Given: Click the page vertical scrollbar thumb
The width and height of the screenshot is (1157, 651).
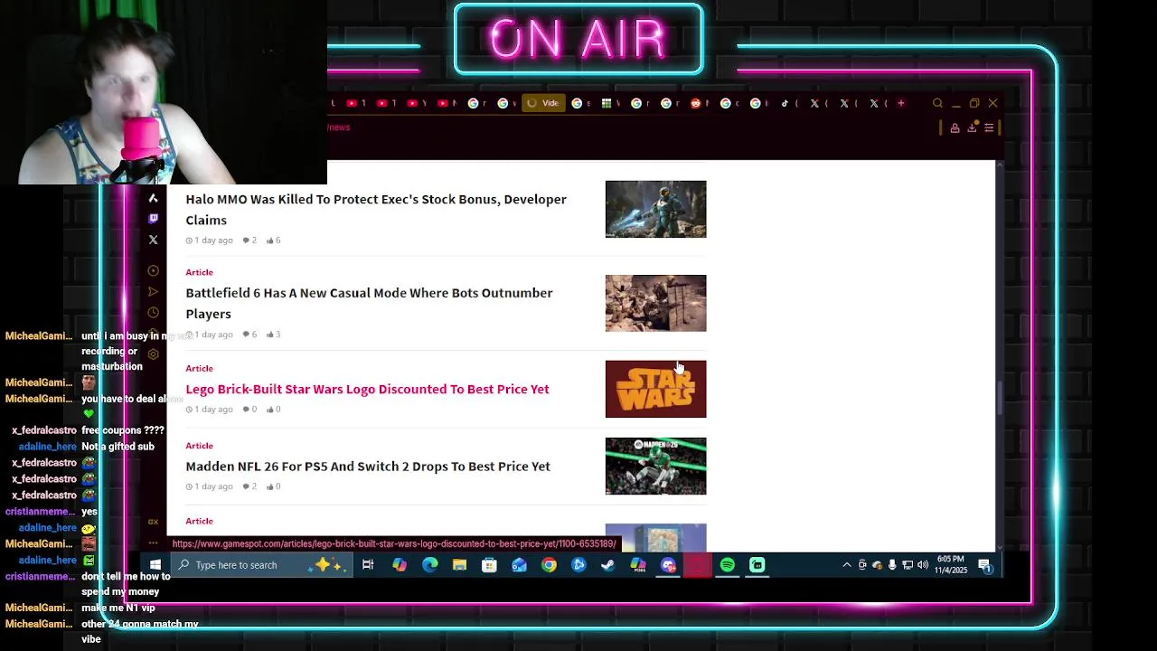Looking at the screenshot, I should tap(999, 399).
